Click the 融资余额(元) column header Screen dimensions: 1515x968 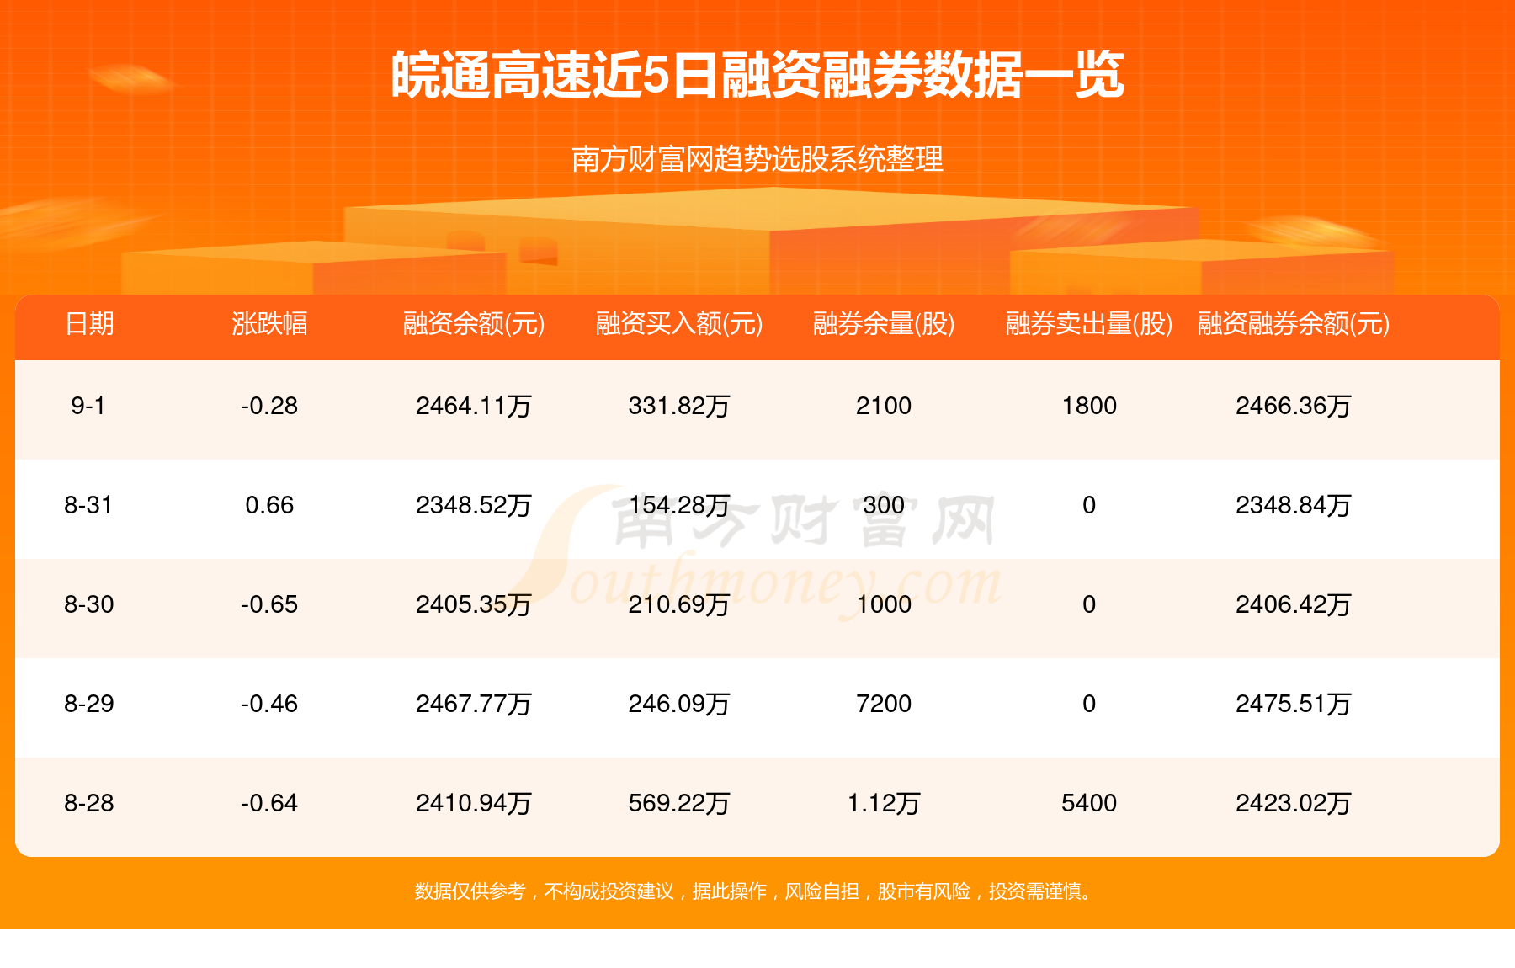474,323
